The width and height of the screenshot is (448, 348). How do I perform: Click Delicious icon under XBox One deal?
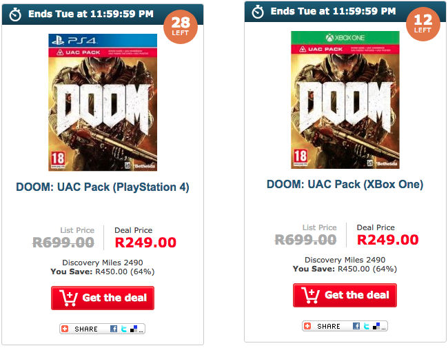(x=377, y=326)
